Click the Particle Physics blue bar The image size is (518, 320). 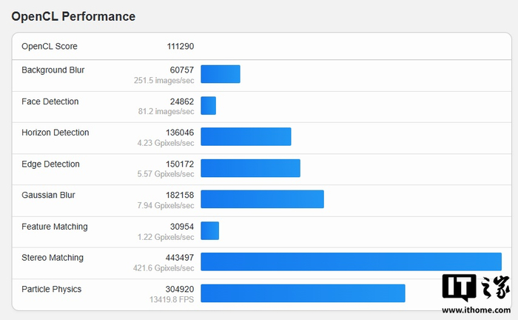[x=303, y=293]
